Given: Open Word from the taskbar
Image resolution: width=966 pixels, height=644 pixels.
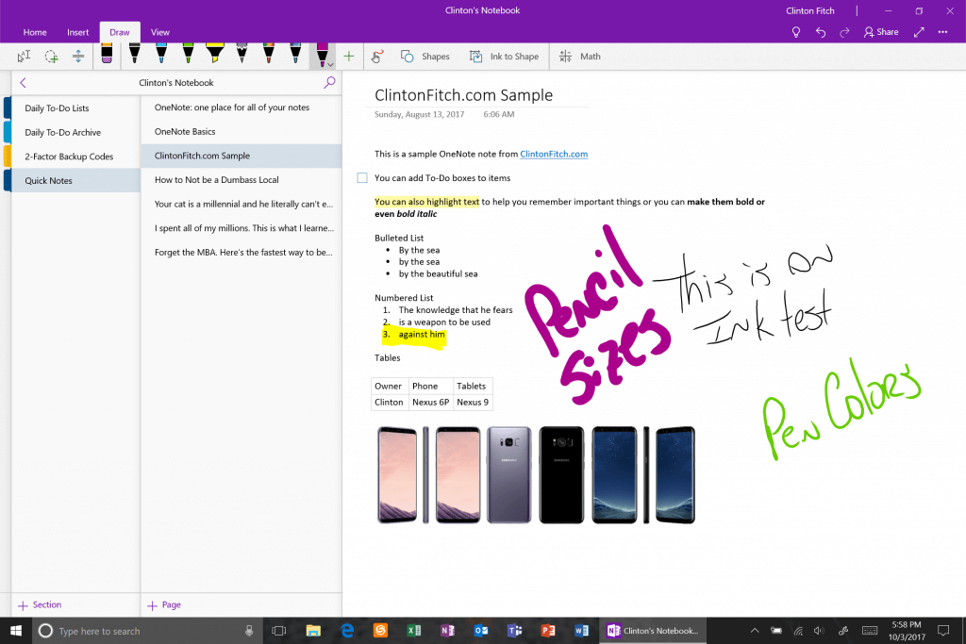Looking at the screenshot, I should click(x=582, y=630).
